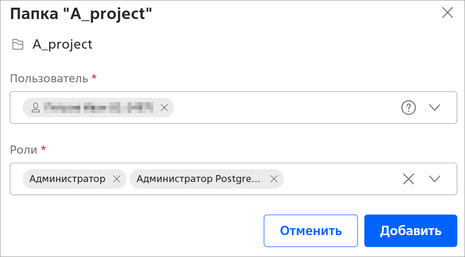Open the question mark help icon

point(408,107)
